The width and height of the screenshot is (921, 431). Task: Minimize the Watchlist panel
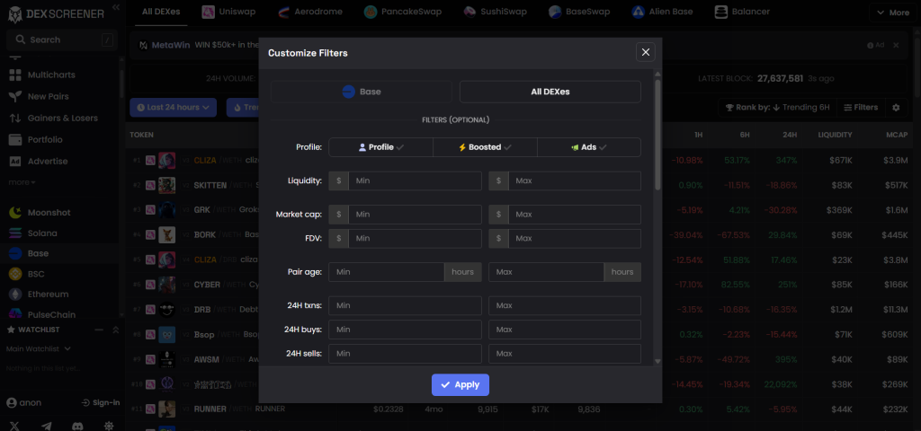(99, 330)
